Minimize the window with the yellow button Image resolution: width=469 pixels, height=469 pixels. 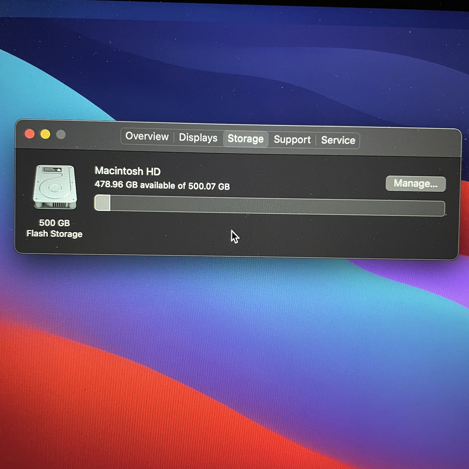click(45, 134)
